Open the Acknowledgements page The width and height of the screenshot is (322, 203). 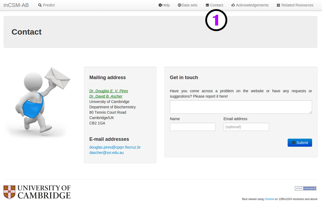[x=250, y=5]
